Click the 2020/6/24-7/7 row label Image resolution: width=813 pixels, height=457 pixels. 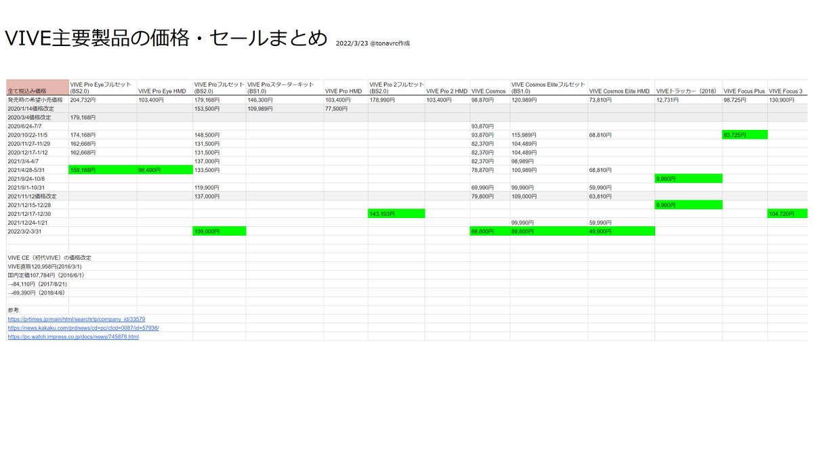click(x=38, y=126)
